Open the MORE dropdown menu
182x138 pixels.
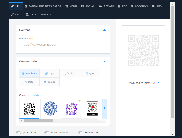pyautogui.click(x=46, y=14)
